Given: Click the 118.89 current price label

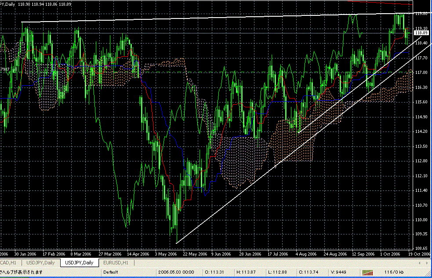Looking at the screenshot, I should (x=421, y=33).
